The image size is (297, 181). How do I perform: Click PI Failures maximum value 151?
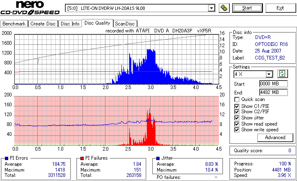point(137,170)
